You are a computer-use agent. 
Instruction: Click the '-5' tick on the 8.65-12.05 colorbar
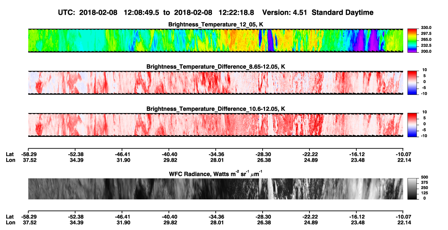[x=424, y=88]
